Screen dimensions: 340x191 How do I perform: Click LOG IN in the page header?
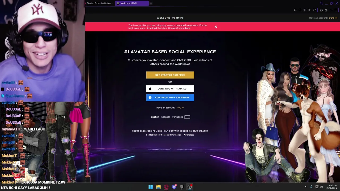coord(333,18)
